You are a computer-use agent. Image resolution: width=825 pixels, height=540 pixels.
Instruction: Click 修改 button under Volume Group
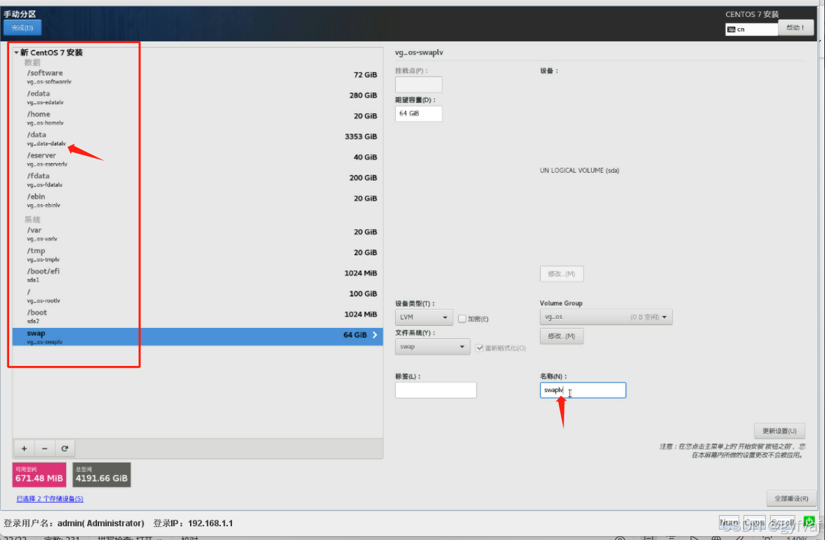pos(562,336)
